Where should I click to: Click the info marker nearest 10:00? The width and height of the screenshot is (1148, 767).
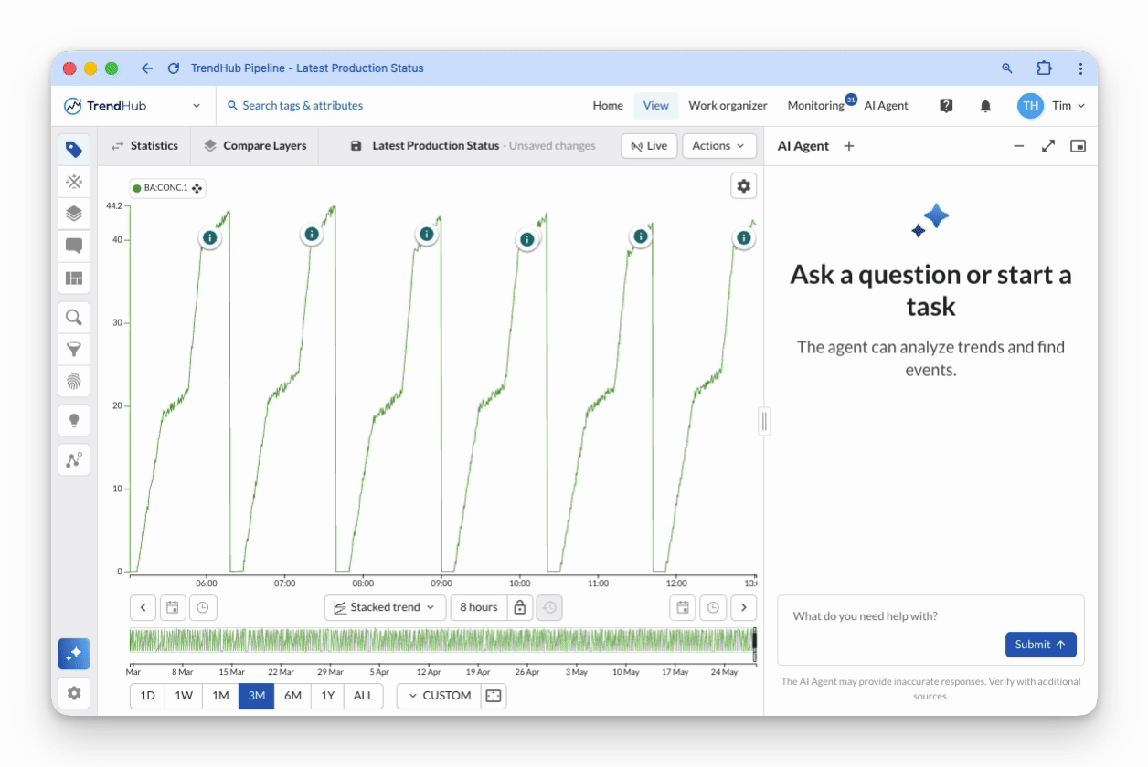point(526,240)
